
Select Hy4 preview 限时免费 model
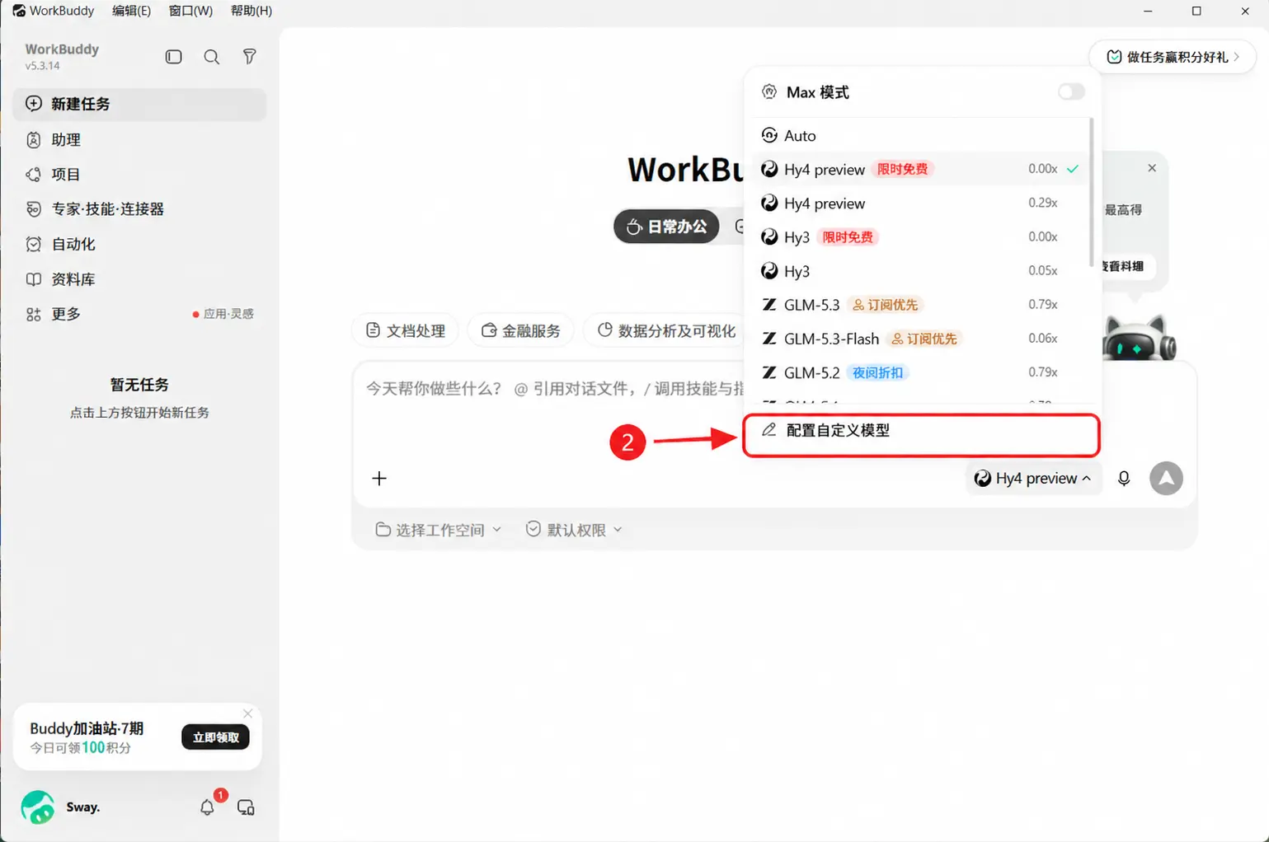click(921, 169)
